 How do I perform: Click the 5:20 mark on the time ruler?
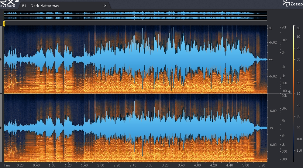pos(262,165)
